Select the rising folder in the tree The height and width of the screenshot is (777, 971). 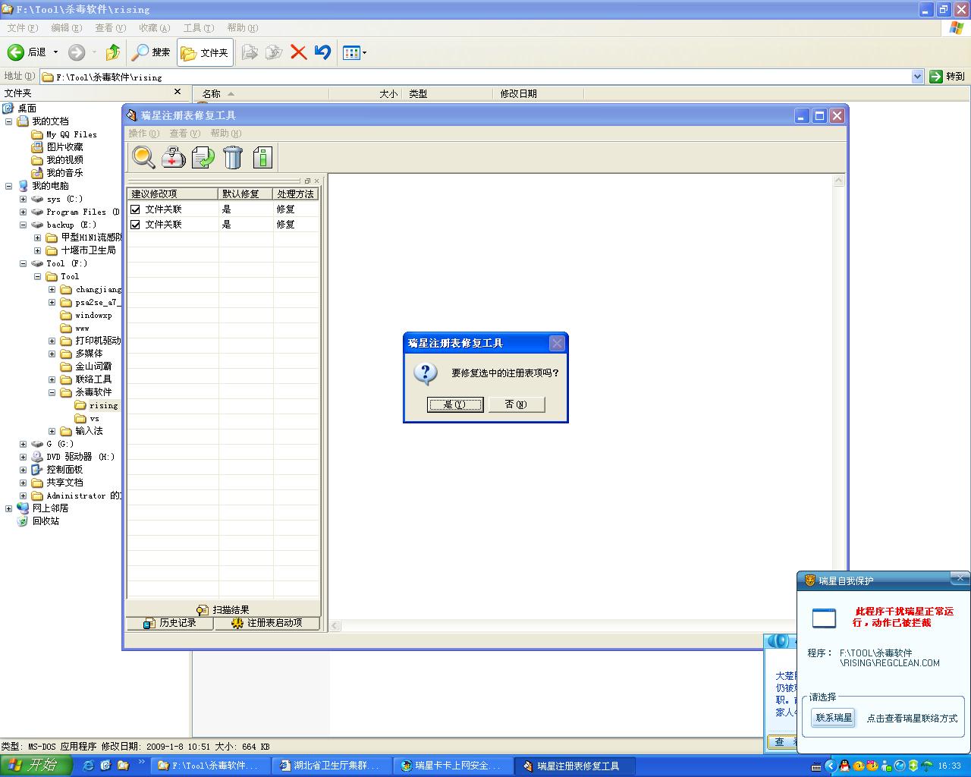[103, 406]
